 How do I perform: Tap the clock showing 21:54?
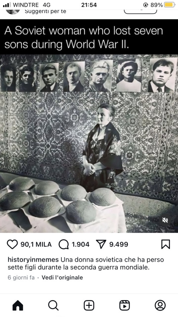point(89,5)
